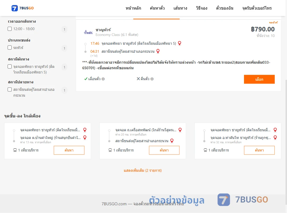
Task: Click ค้นหา in the ต.บ้านคำใหญ่ card
Action: click(x=69, y=150)
